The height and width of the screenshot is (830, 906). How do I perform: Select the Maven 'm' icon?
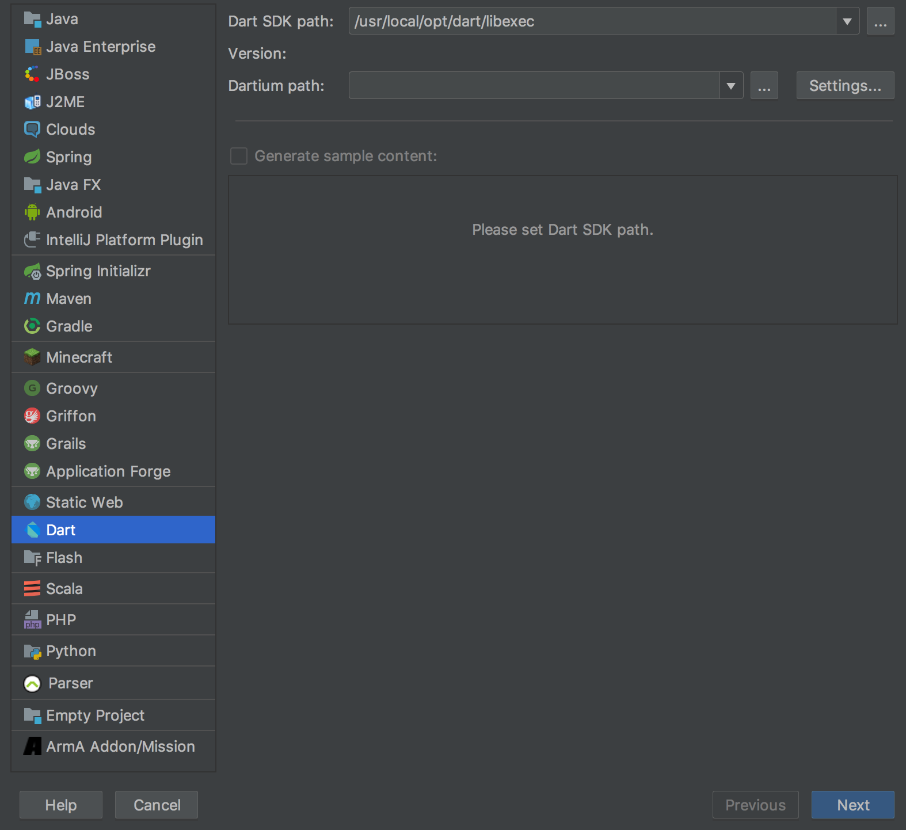tap(32, 299)
